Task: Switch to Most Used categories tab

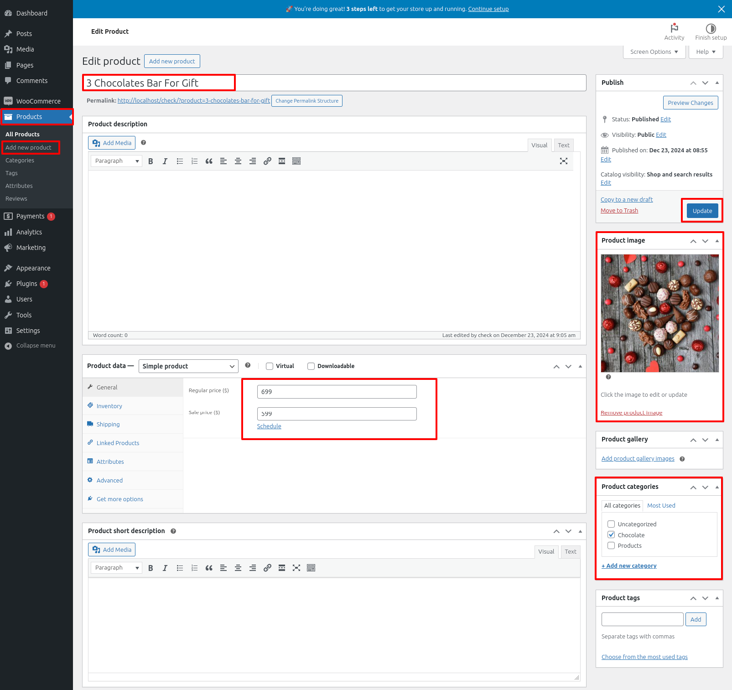Action: coord(661,505)
